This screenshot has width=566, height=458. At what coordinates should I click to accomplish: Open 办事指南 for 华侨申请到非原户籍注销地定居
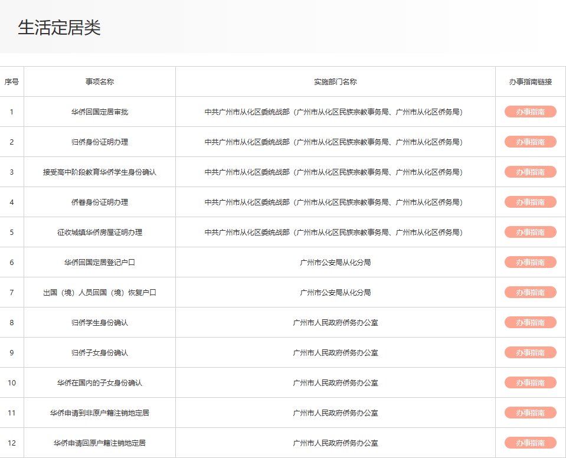click(x=530, y=413)
